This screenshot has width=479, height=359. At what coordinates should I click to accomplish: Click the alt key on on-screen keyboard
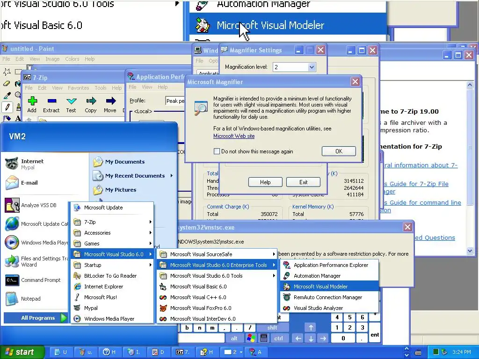tap(234, 338)
